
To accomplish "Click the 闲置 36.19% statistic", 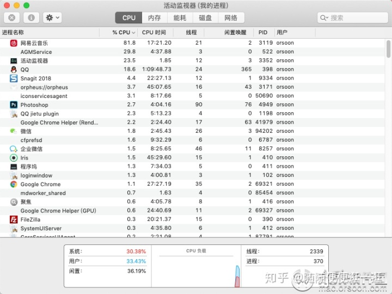I will [107, 271].
